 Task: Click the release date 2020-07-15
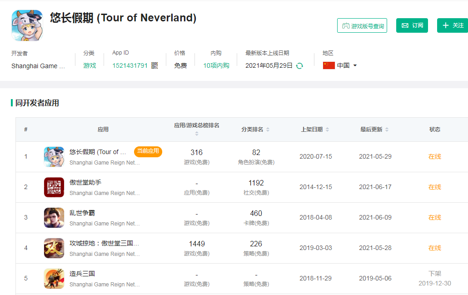coord(316,156)
